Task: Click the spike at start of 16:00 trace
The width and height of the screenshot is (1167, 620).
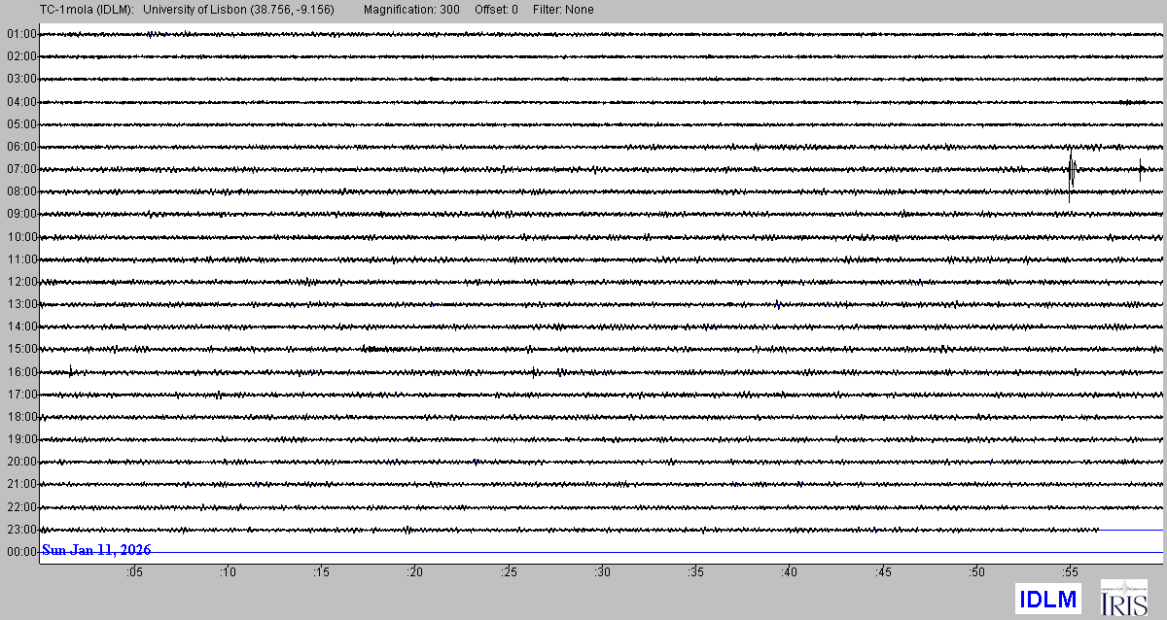Action: [x=71, y=370]
